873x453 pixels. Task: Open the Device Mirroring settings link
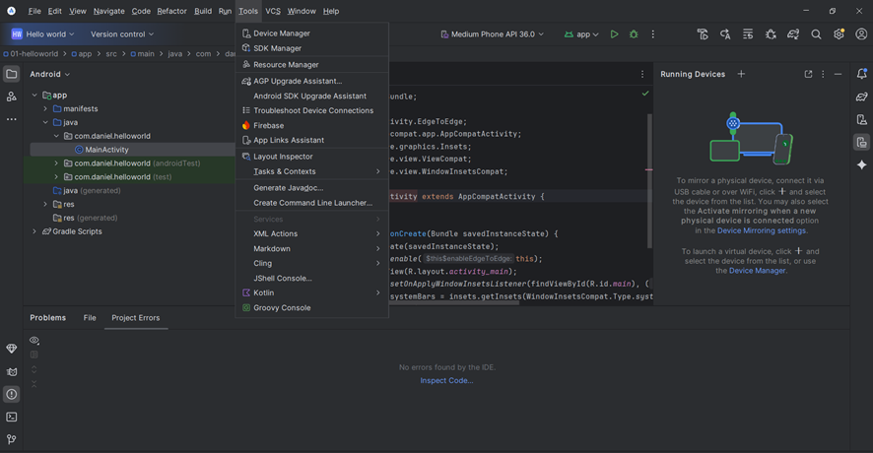point(762,230)
